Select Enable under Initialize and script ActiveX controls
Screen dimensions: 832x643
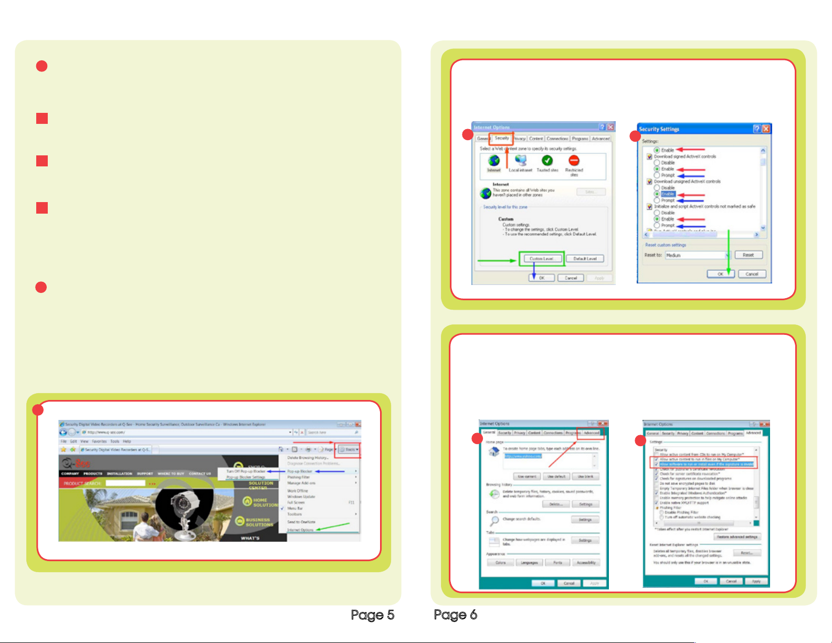coord(657,219)
